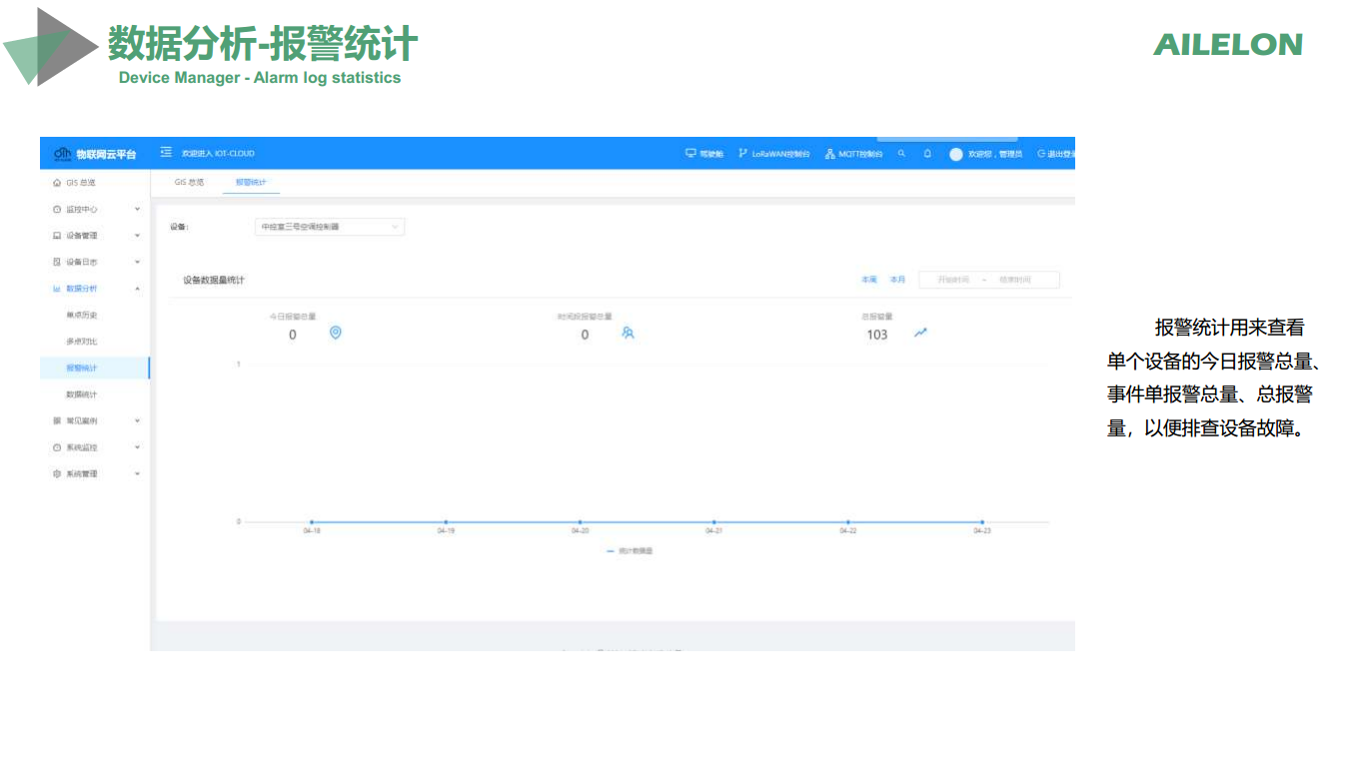Click the IoT cloud platform logo
The height and width of the screenshot is (758, 1349).
tap(94, 154)
